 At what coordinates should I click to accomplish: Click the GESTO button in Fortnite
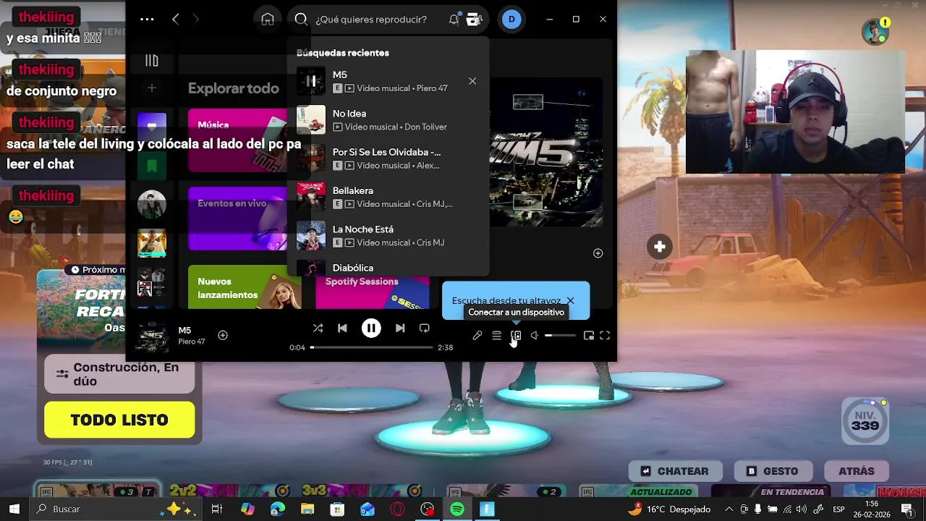coord(772,471)
